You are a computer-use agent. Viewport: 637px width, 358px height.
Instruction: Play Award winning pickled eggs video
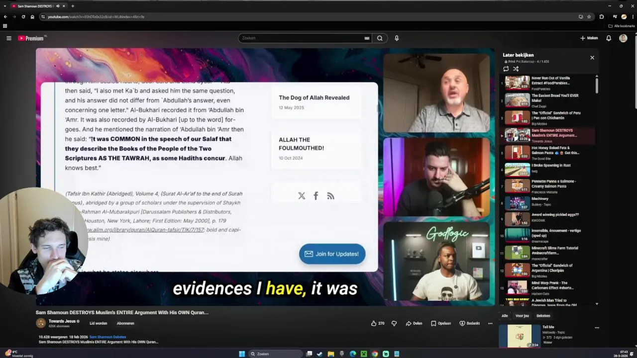click(x=547, y=219)
